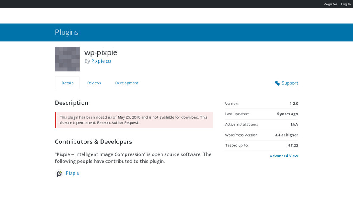Click the Support speech bubble icon
The height and width of the screenshot is (198, 353).
[x=277, y=83]
